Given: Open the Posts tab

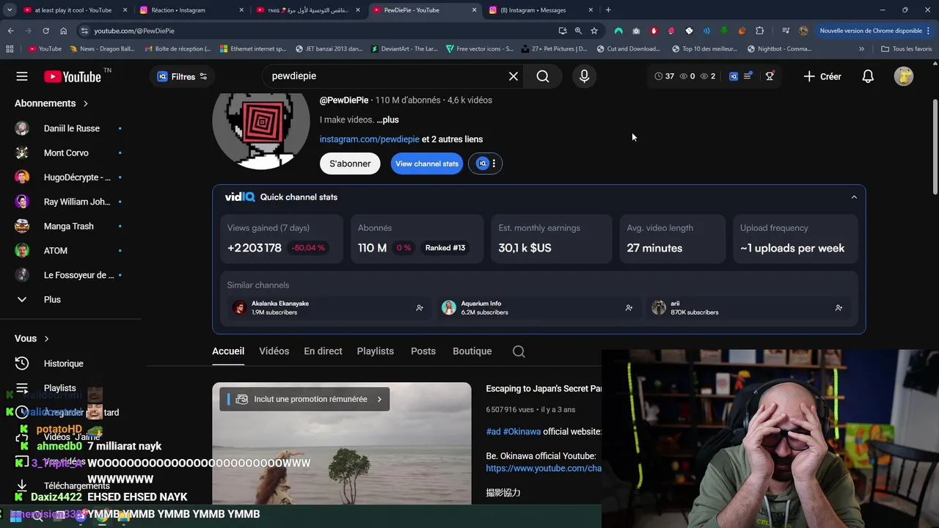Looking at the screenshot, I should tap(423, 351).
